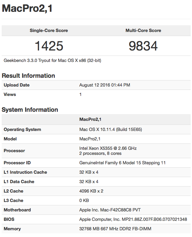Select the Operating System value Mac OS X 10.11.4
The image size is (192, 237).
(x=111, y=130)
